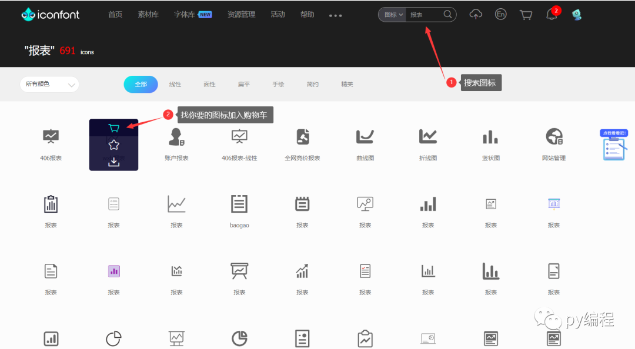Click the iconfont logo
Image resolution: width=635 pixels, height=349 pixels.
pos(51,15)
